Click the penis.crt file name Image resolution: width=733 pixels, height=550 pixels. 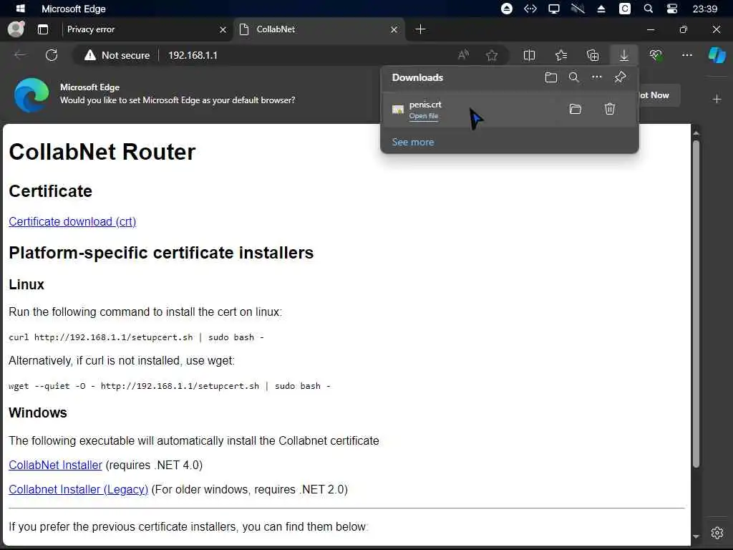[425, 105]
